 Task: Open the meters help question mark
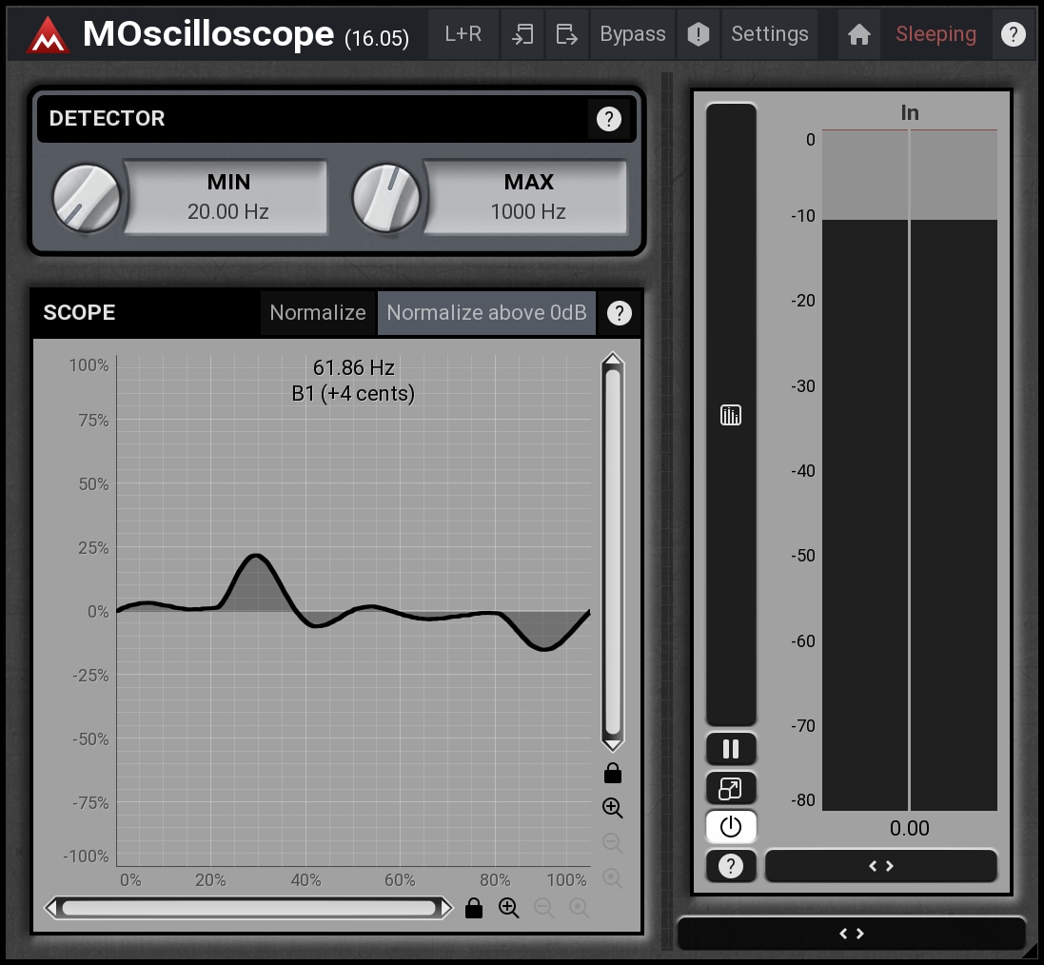coord(730,866)
